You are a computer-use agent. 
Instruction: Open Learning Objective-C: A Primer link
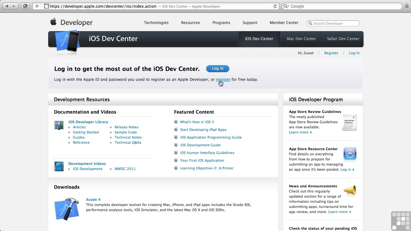[207, 168]
